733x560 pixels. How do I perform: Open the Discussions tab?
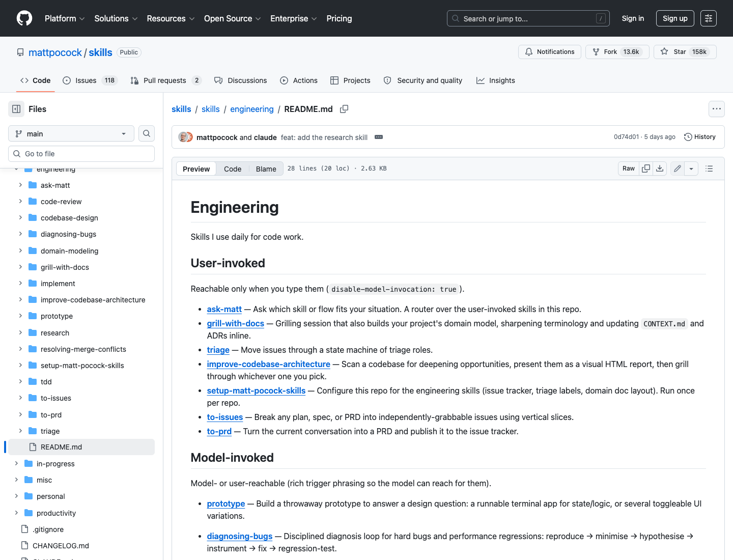241,80
